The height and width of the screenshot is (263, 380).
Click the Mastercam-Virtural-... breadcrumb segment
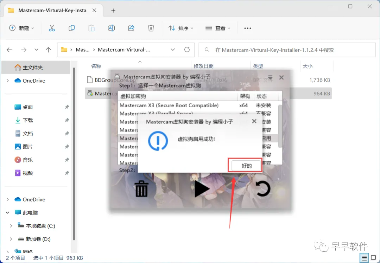(x=124, y=50)
